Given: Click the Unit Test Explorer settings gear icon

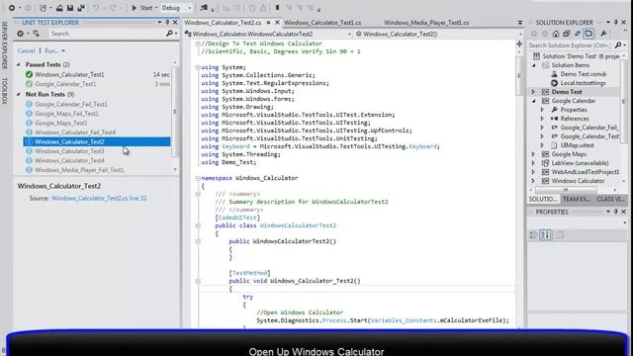Looking at the screenshot, I should click(20, 34).
